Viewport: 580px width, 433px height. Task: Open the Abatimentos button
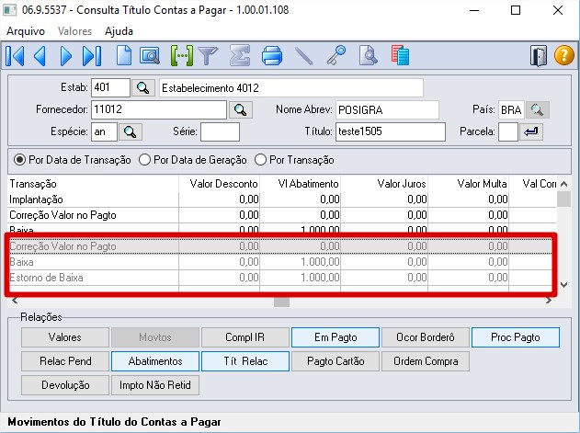[x=155, y=361]
